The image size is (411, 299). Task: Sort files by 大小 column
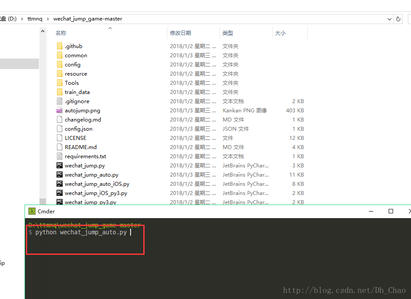coord(280,33)
